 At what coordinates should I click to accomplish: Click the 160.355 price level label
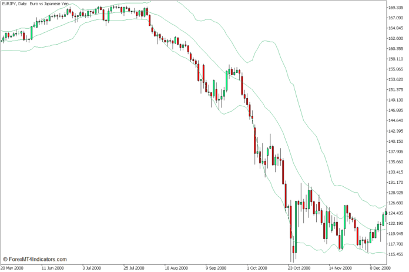tap(397, 49)
